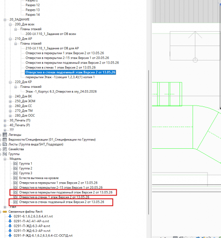Expand the Узел groups node
Screen dimensions: 221x238
(x=5, y=207)
